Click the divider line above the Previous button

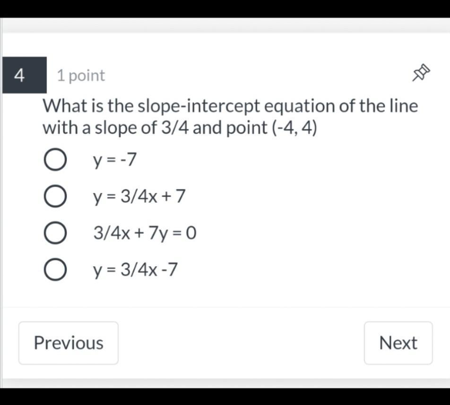click(x=225, y=307)
